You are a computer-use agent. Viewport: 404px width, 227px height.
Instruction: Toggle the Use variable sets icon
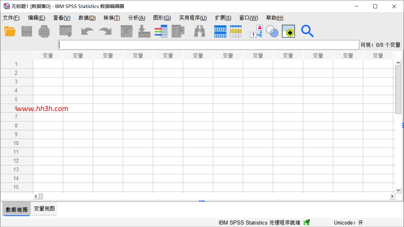(272, 31)
